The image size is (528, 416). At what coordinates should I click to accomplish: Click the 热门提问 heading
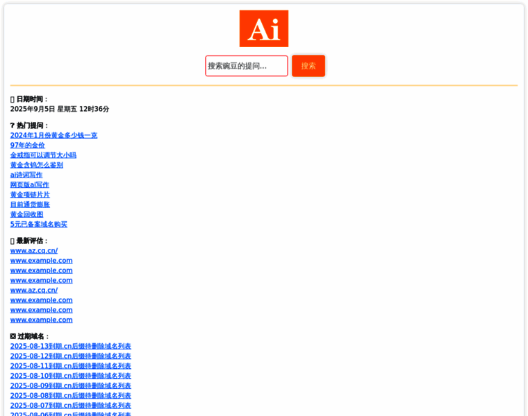coord(29,125)
